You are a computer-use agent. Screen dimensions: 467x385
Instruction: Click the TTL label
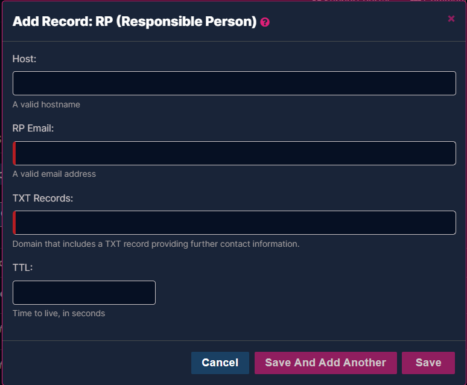coord(23,267)
